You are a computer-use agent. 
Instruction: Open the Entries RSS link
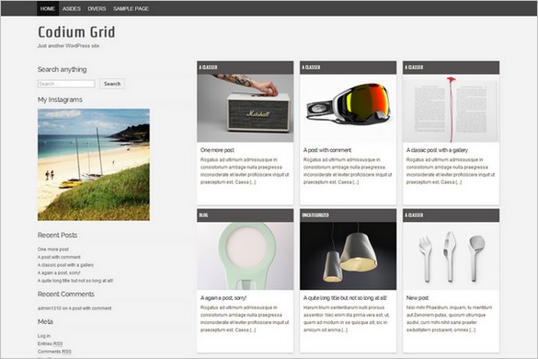tap(50, 343)
